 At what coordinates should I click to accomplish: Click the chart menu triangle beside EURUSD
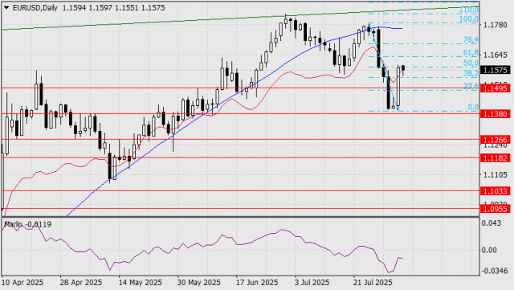6,8
